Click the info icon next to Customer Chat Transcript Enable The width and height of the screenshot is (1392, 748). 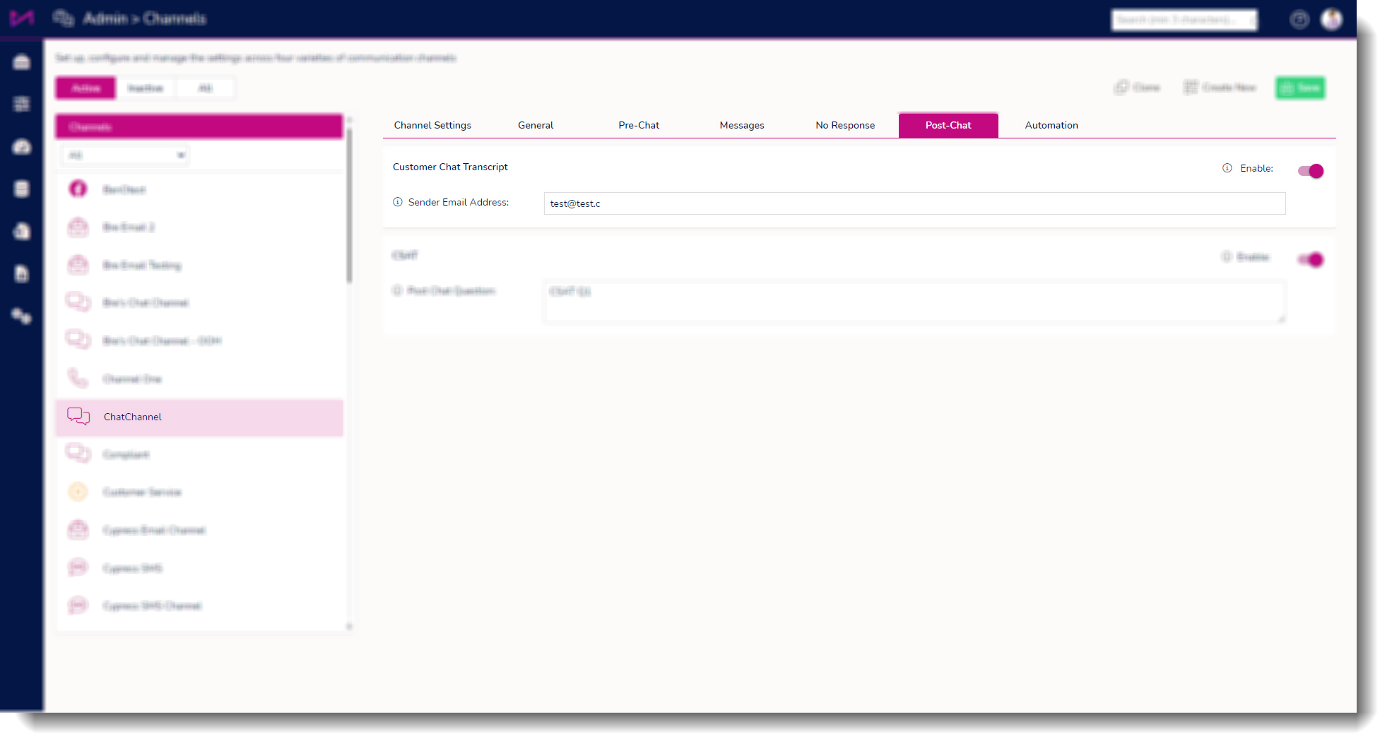1227,168
